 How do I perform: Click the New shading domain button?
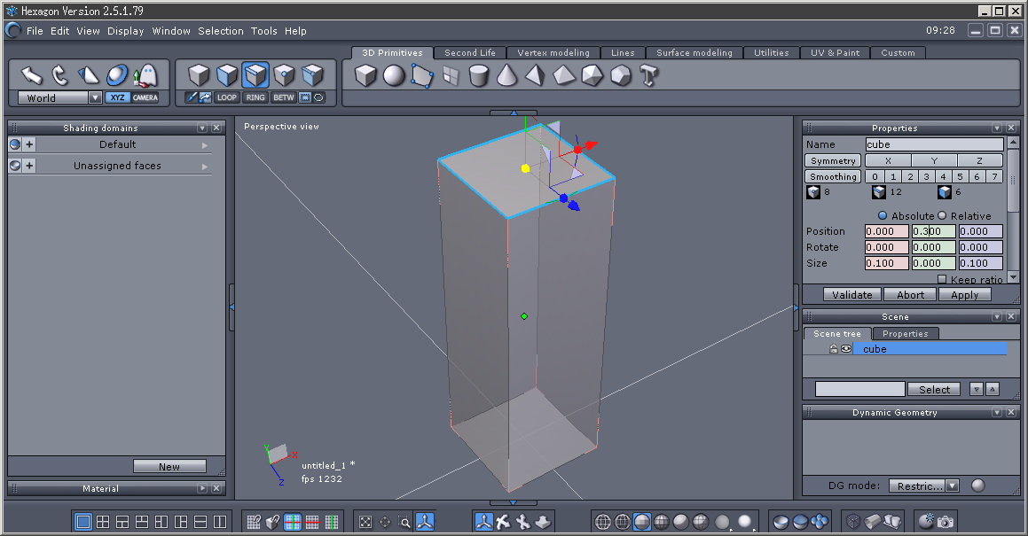coord(169,467)
